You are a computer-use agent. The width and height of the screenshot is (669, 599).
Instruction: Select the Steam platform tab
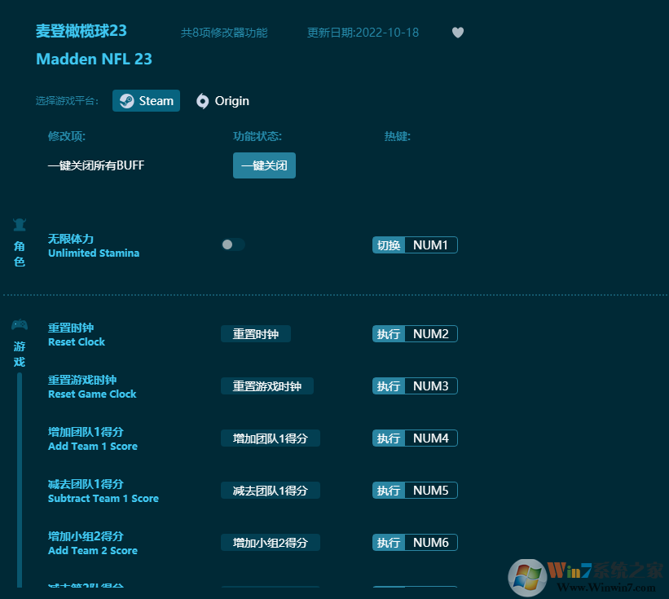tap(146, 100)
